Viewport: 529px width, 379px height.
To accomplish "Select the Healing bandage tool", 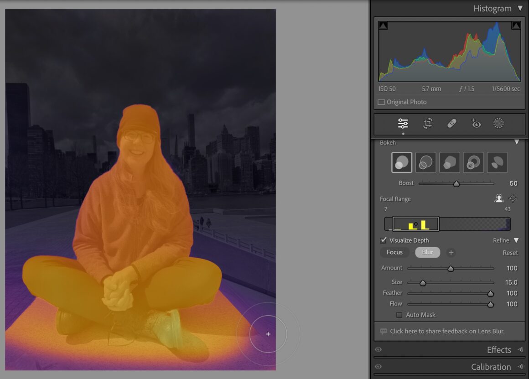I will pos(451,124).
